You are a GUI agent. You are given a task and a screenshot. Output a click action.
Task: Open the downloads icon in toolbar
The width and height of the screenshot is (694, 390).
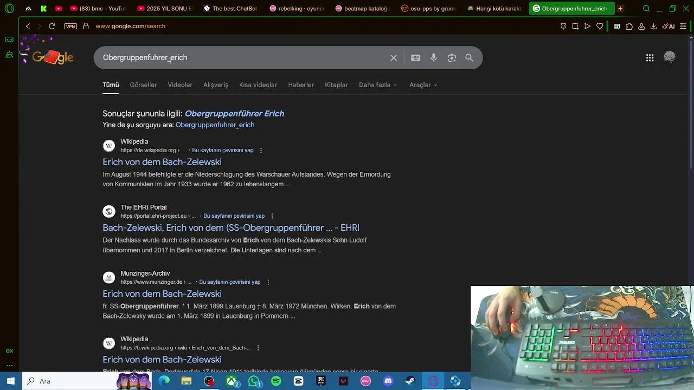tap(653, 26)
